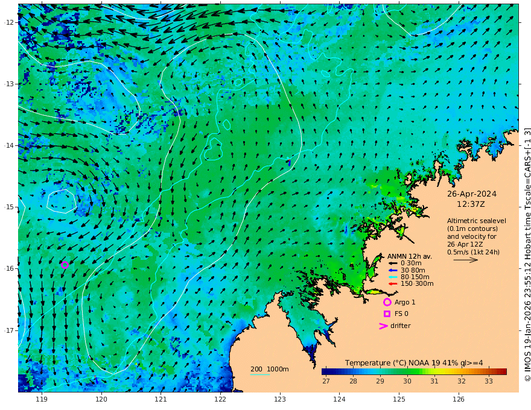Click the '12:37Z' time label

tap(471, 204)
